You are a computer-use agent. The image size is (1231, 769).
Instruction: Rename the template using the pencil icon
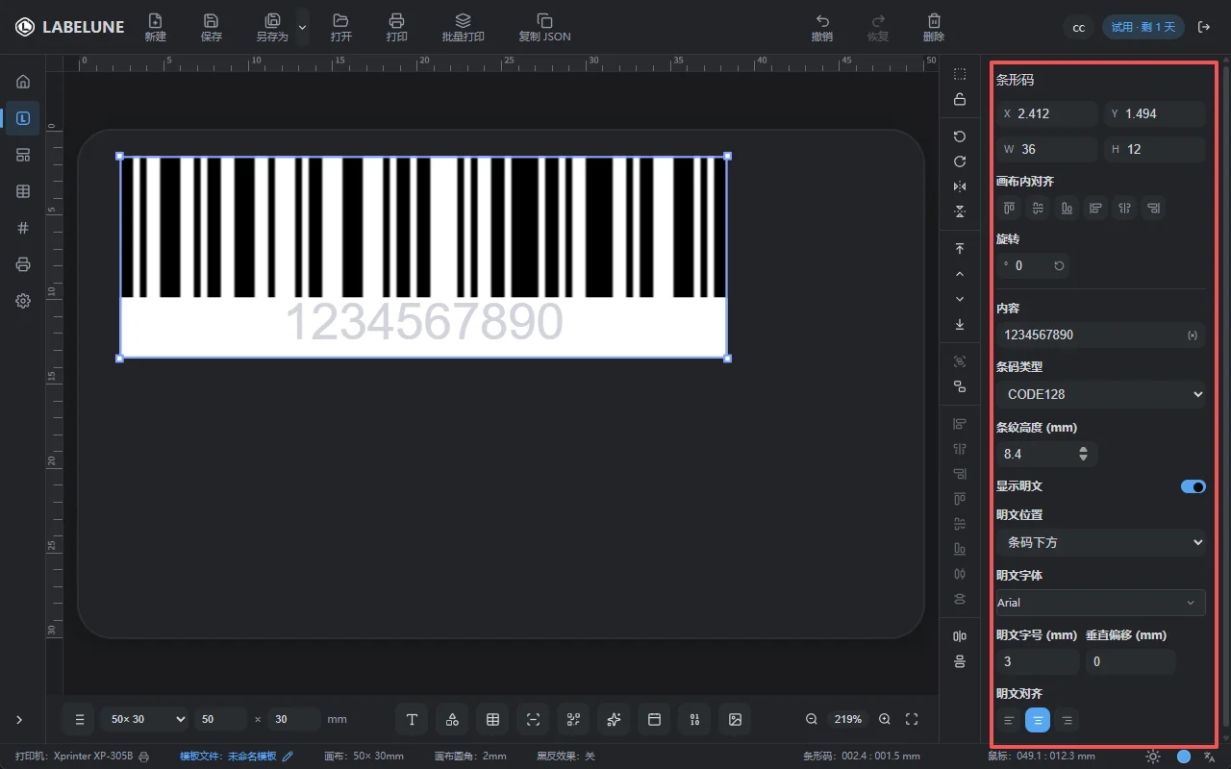(288, 757)
